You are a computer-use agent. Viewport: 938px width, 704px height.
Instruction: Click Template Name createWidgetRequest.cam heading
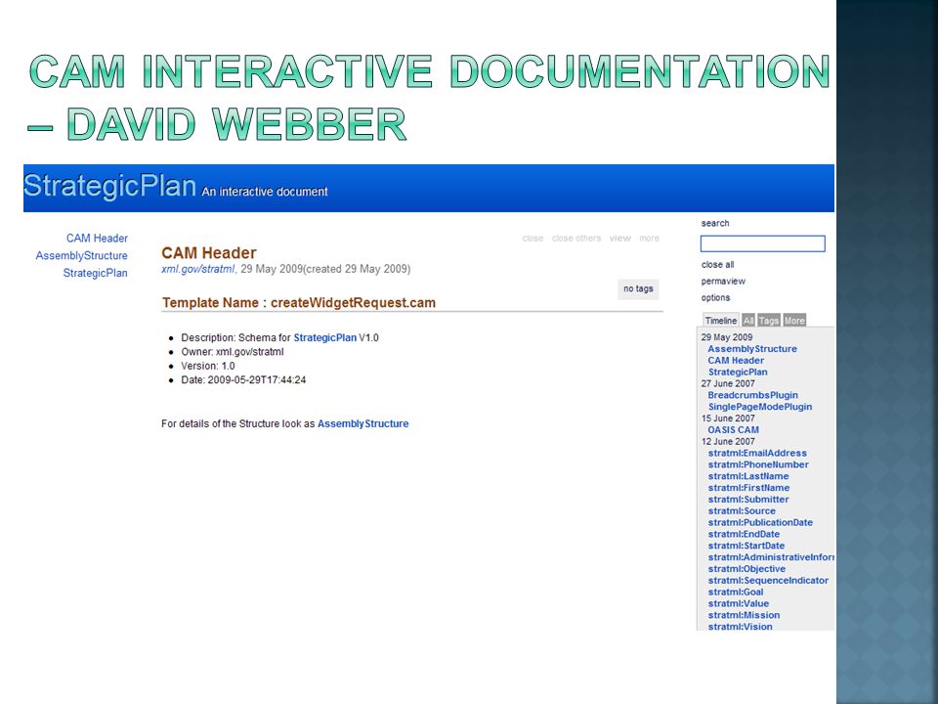coord(299,303)
